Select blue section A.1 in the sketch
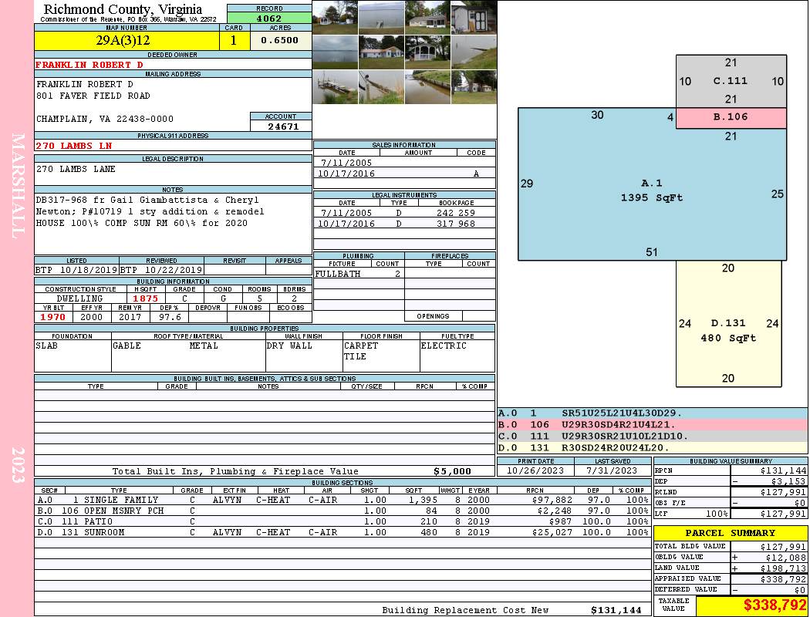 point(652,190)
